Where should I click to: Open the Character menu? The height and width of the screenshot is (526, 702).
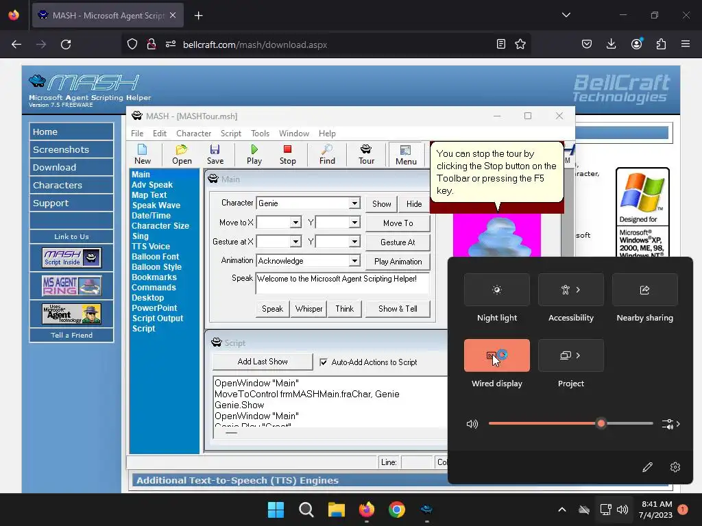pos(193,134)
